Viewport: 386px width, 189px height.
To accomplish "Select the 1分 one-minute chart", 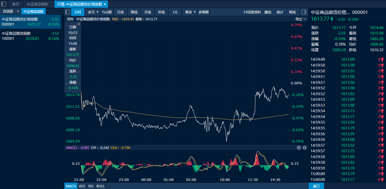I will (175, 12).
